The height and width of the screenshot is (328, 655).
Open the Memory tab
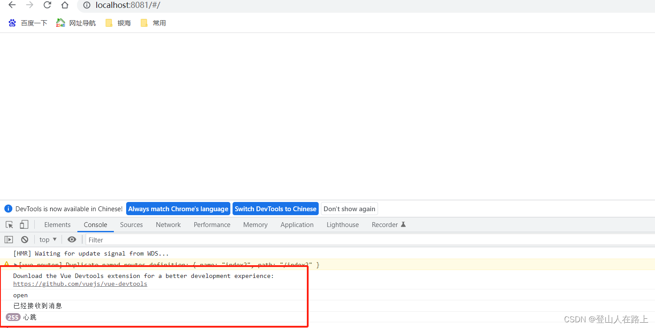click(255, 224)
